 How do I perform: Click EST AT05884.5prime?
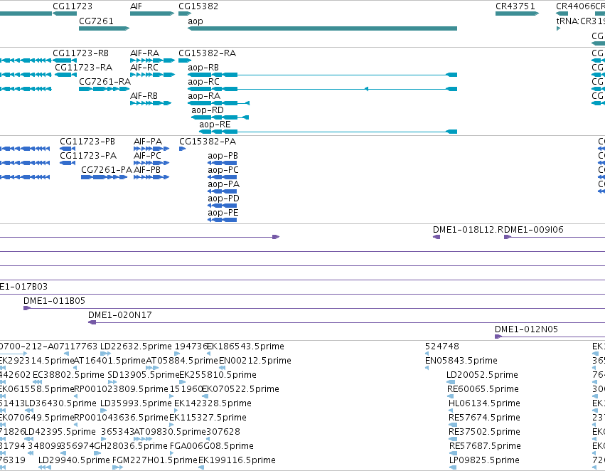coord(152,368)
